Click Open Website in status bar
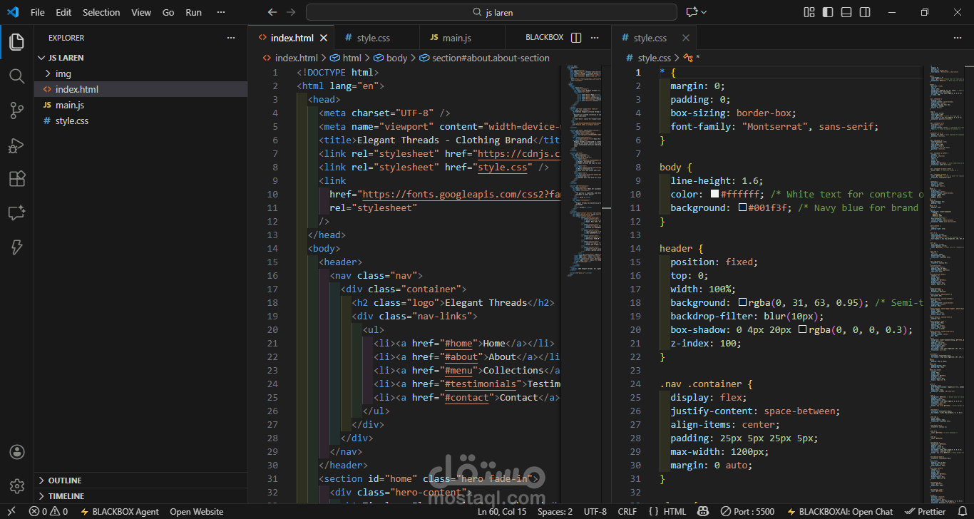974x519 pixels. click(196, 512)
